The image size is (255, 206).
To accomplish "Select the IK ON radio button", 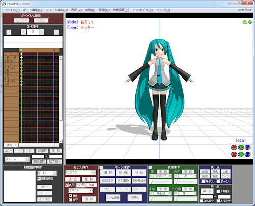I will (70, 196).
